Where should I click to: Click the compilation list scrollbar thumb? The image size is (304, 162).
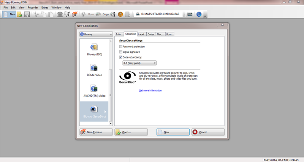coord(111,95)
